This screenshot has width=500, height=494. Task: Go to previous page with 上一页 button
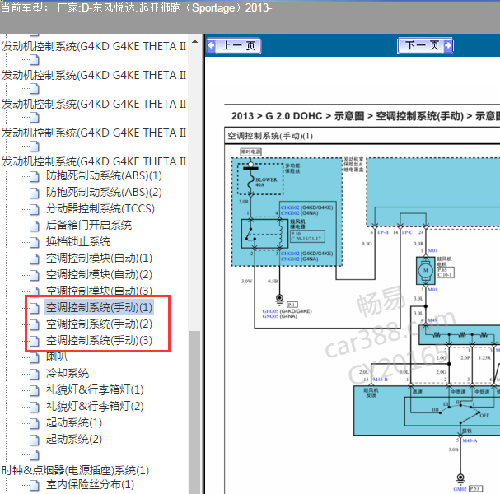234,45
